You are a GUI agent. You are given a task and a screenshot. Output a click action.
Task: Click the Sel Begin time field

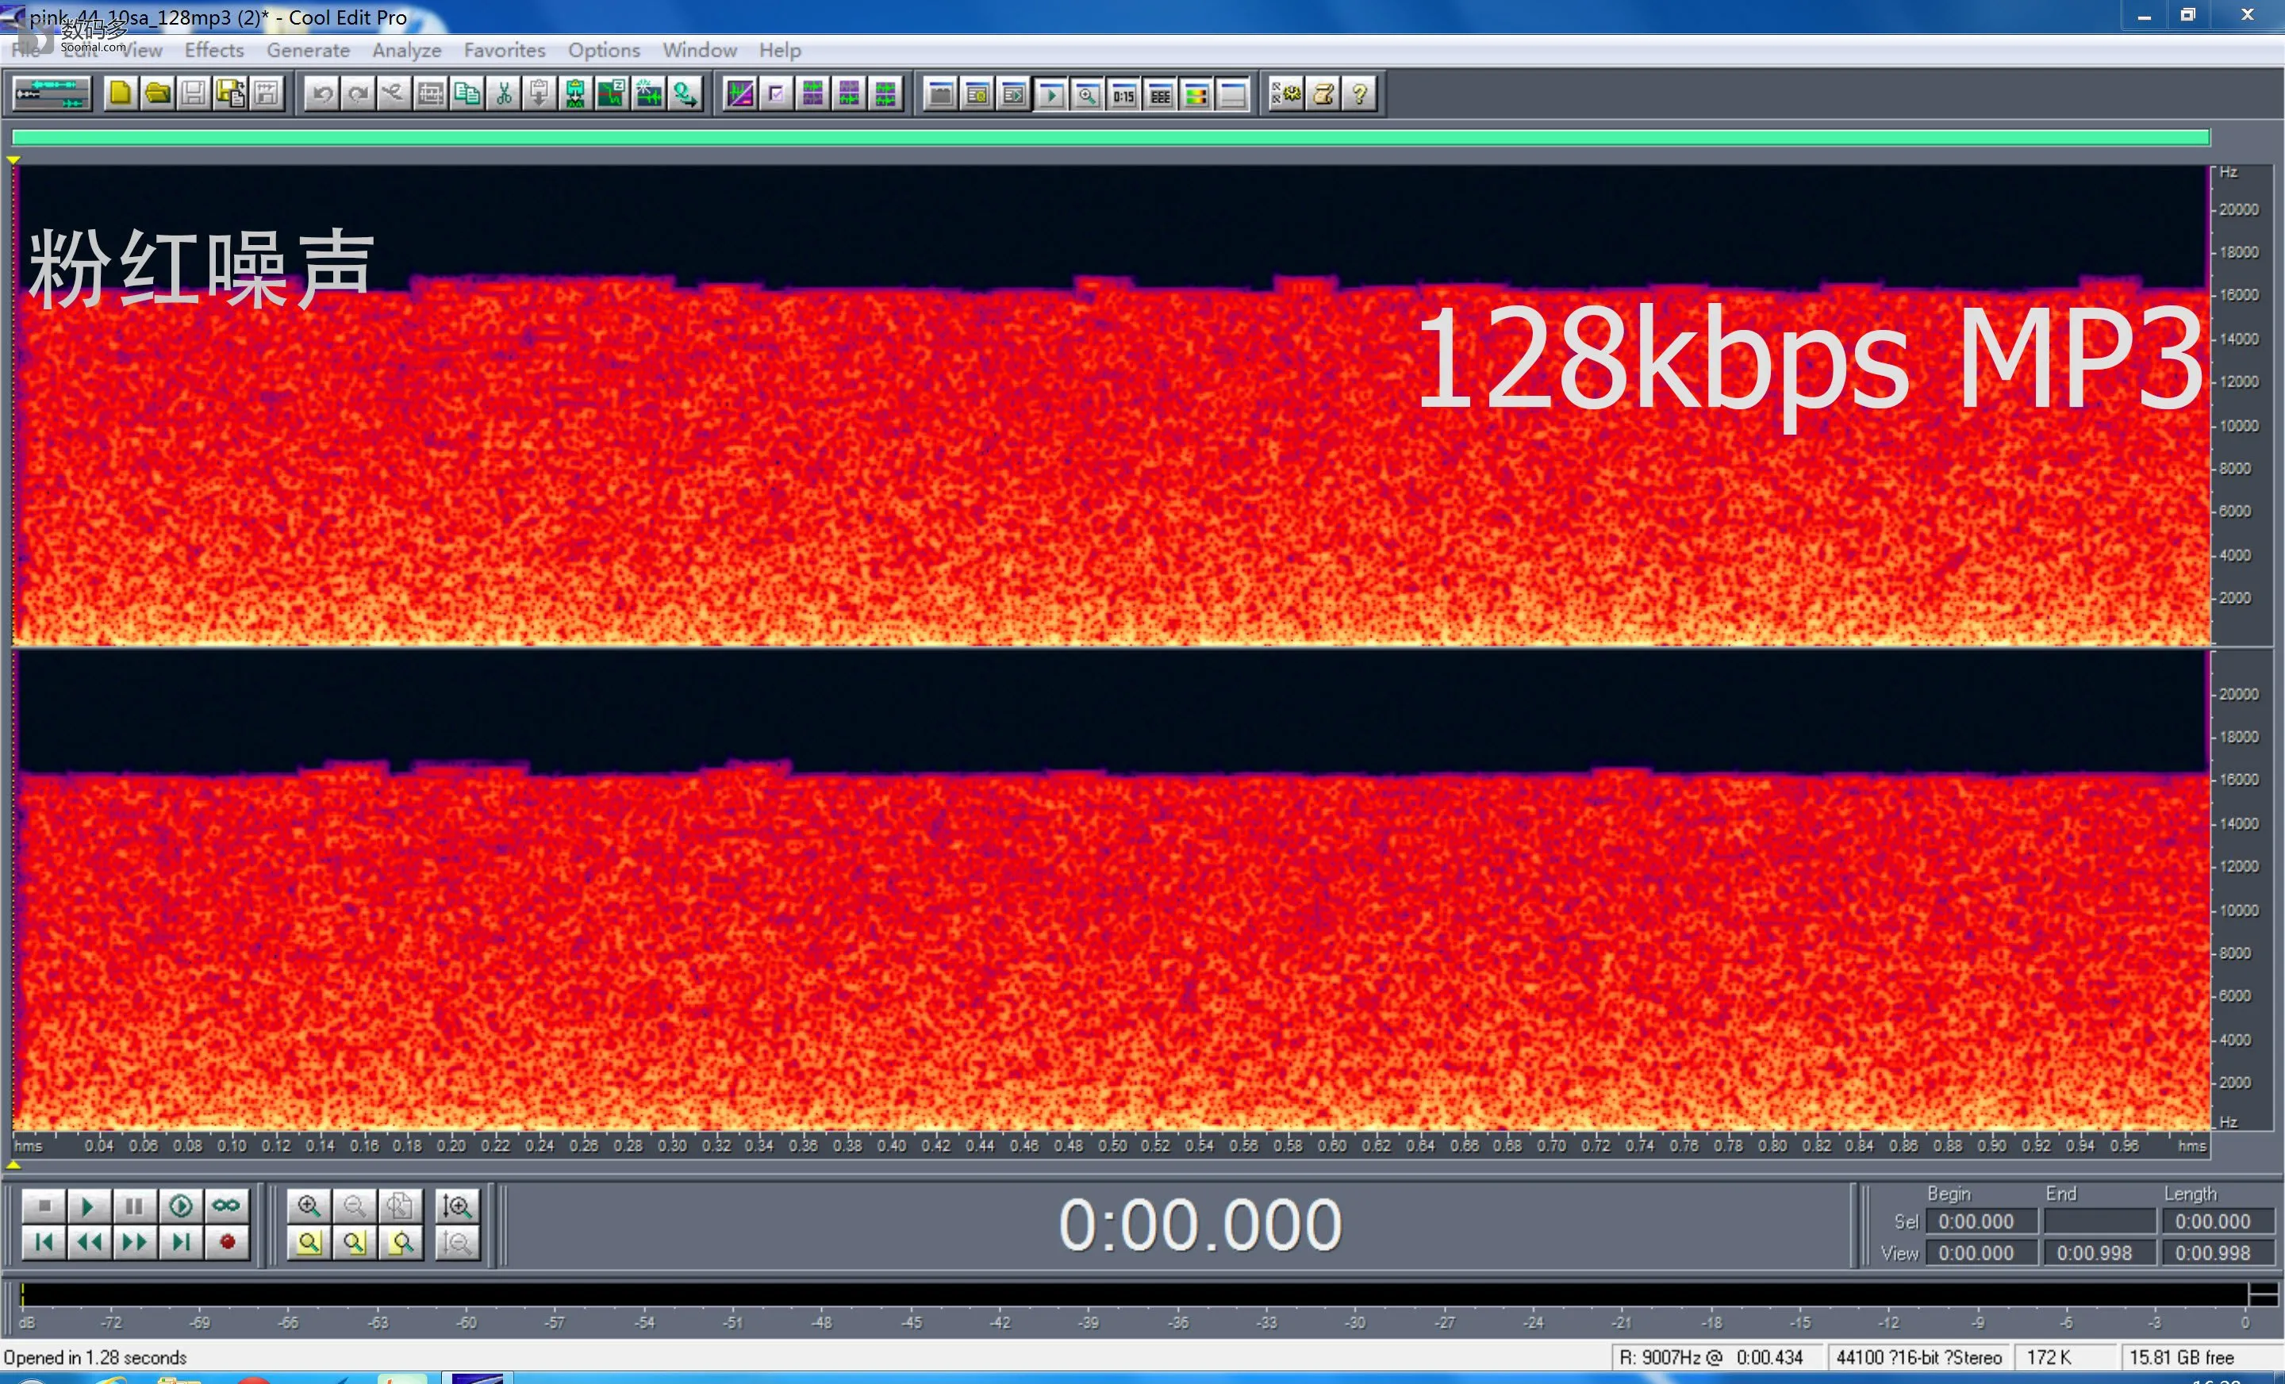tap(1982, 1221)
